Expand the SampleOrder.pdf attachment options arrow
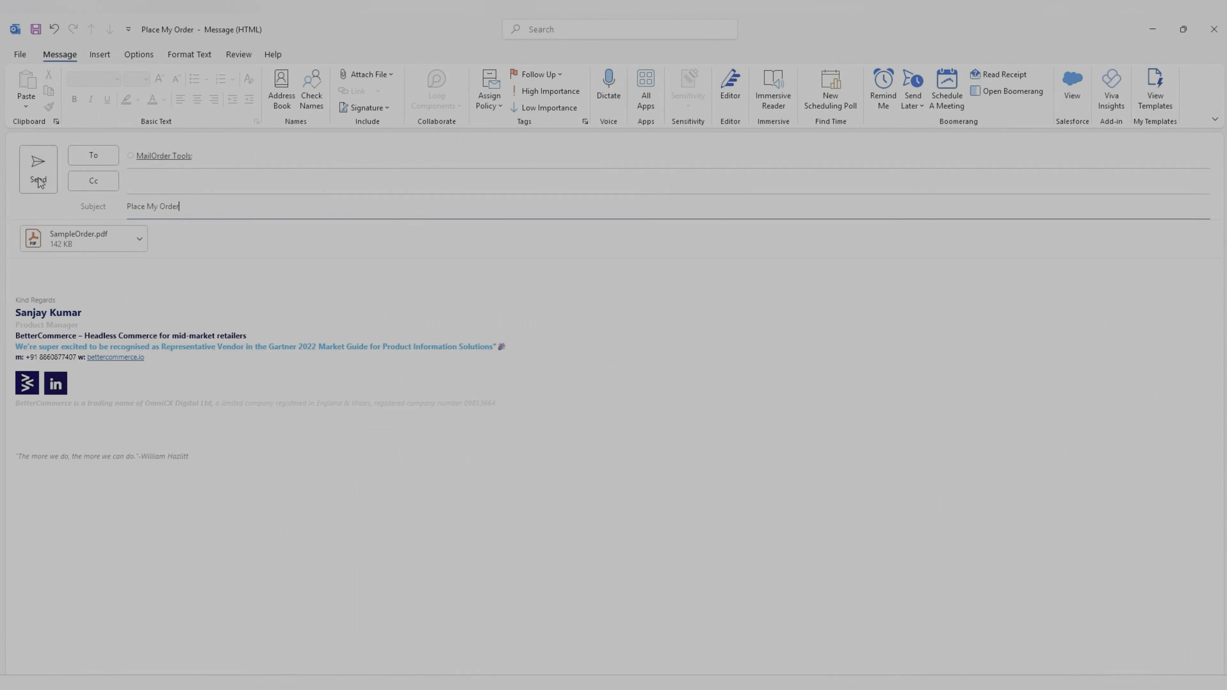 coord(140,239)
